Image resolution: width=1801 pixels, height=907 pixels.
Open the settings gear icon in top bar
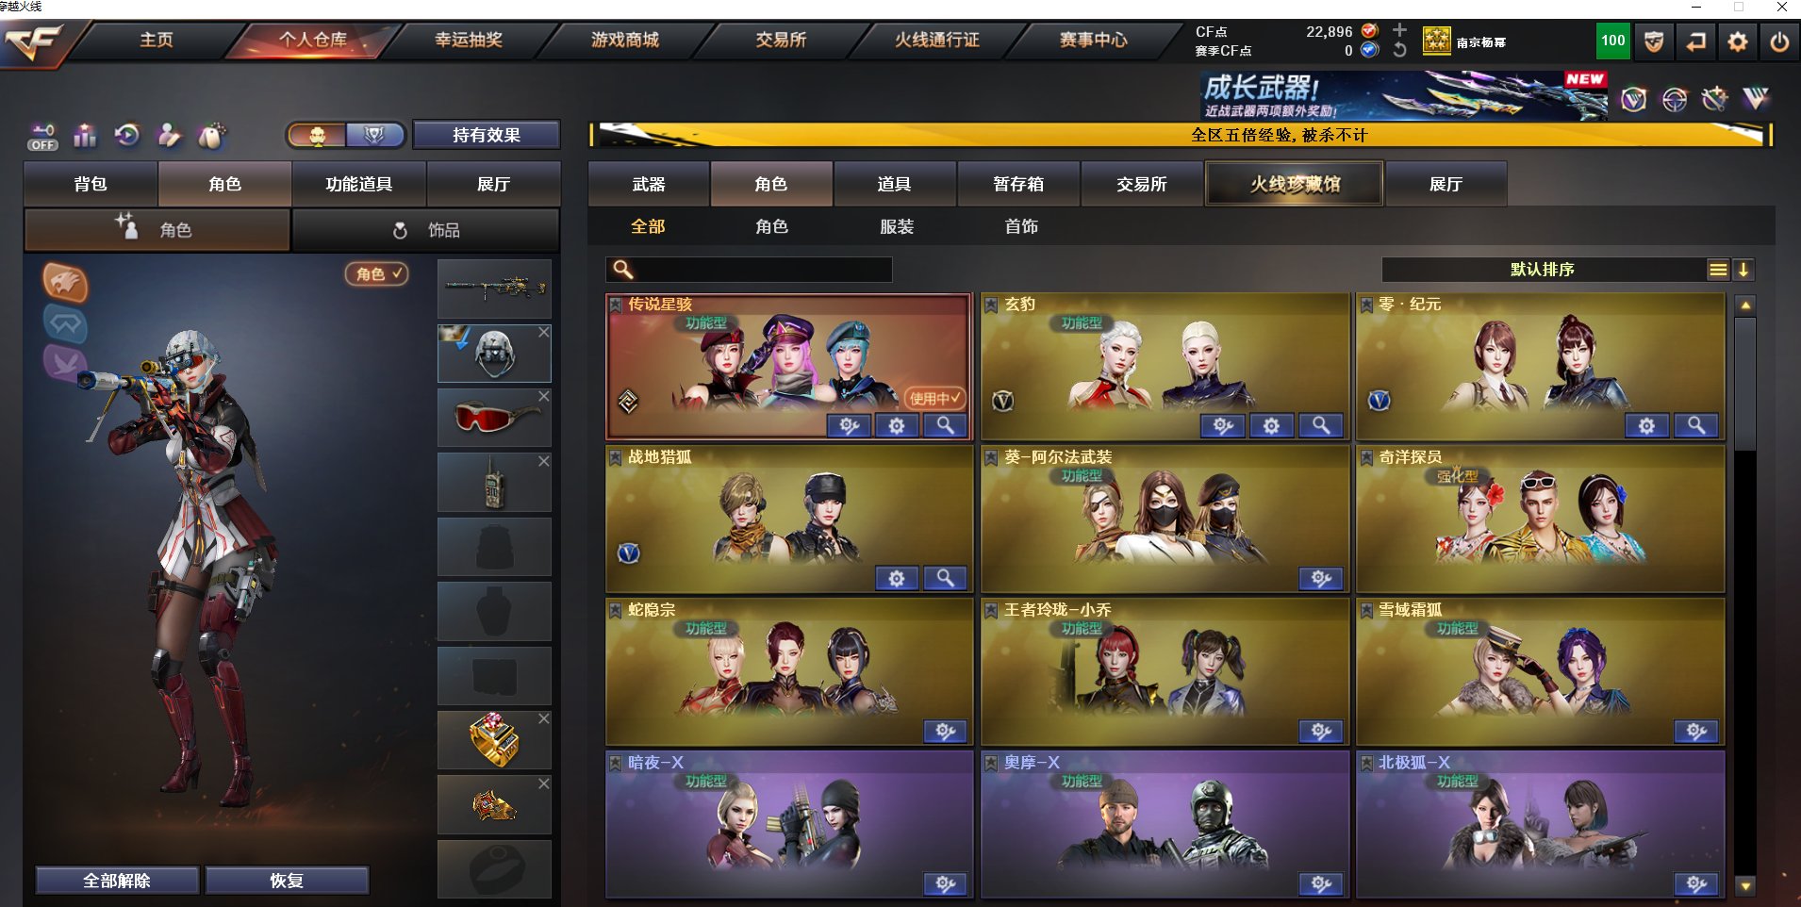(1737, 41)
